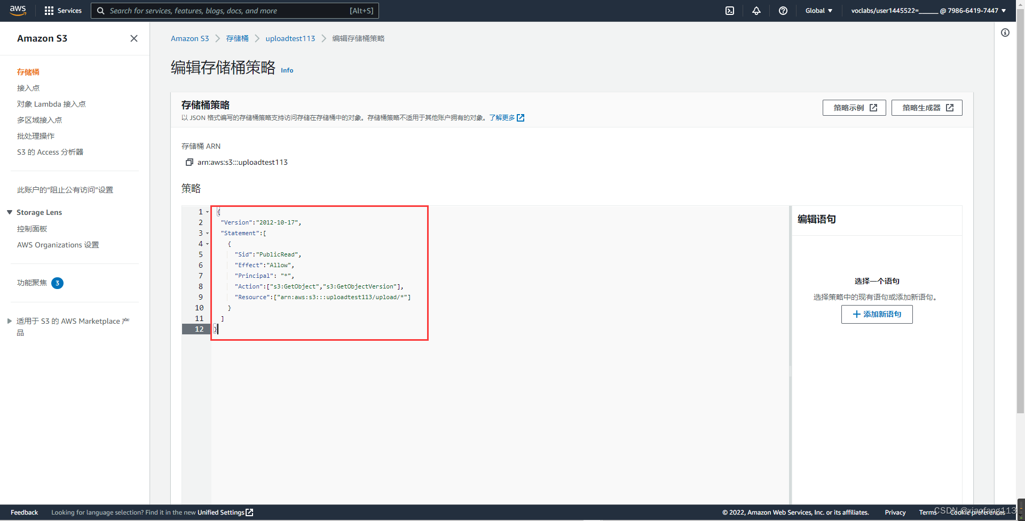Click the Unified Settings external icon

coord(249,512)
